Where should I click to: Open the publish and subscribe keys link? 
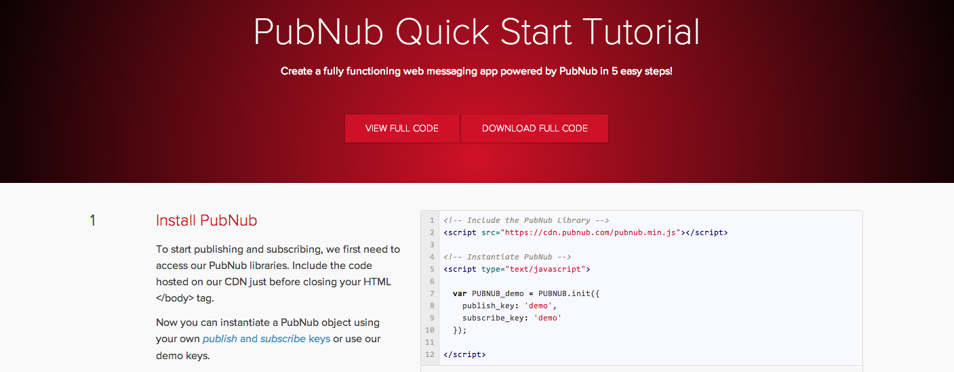point(266,338)
